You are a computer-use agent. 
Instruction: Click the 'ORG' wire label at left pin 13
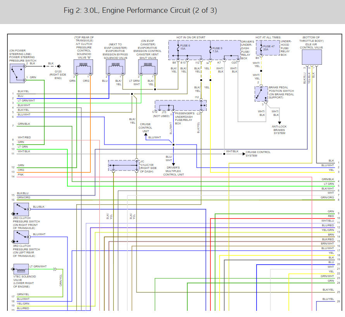(x=21, y=170)
